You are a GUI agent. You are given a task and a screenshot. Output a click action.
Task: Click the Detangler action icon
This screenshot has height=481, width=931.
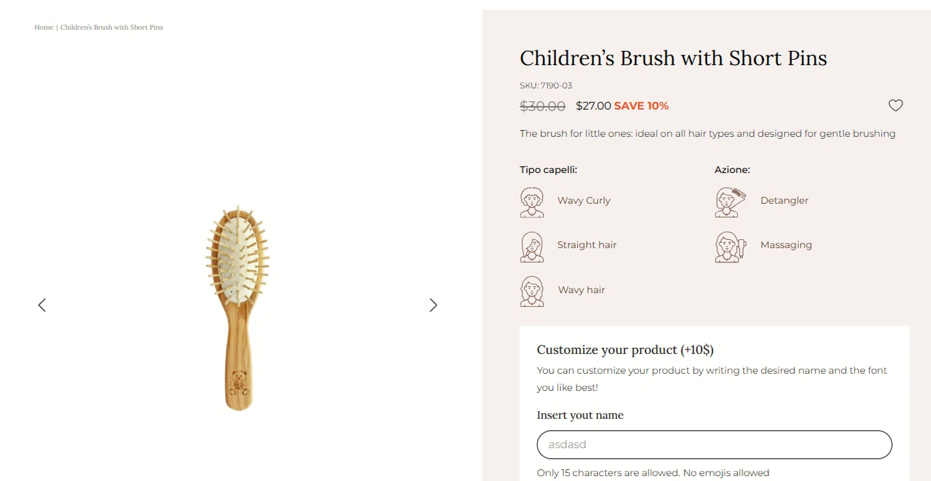[726, 202]
